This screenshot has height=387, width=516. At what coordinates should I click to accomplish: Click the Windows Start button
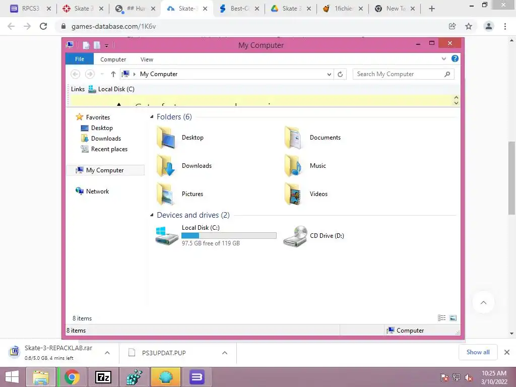point(12,377)
